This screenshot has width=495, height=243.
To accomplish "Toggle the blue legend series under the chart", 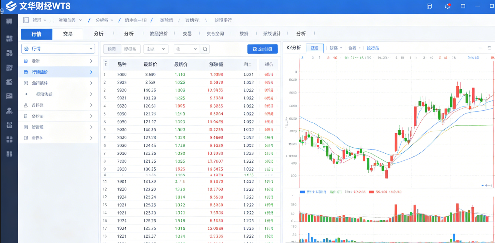I will (x=302, y=192).
